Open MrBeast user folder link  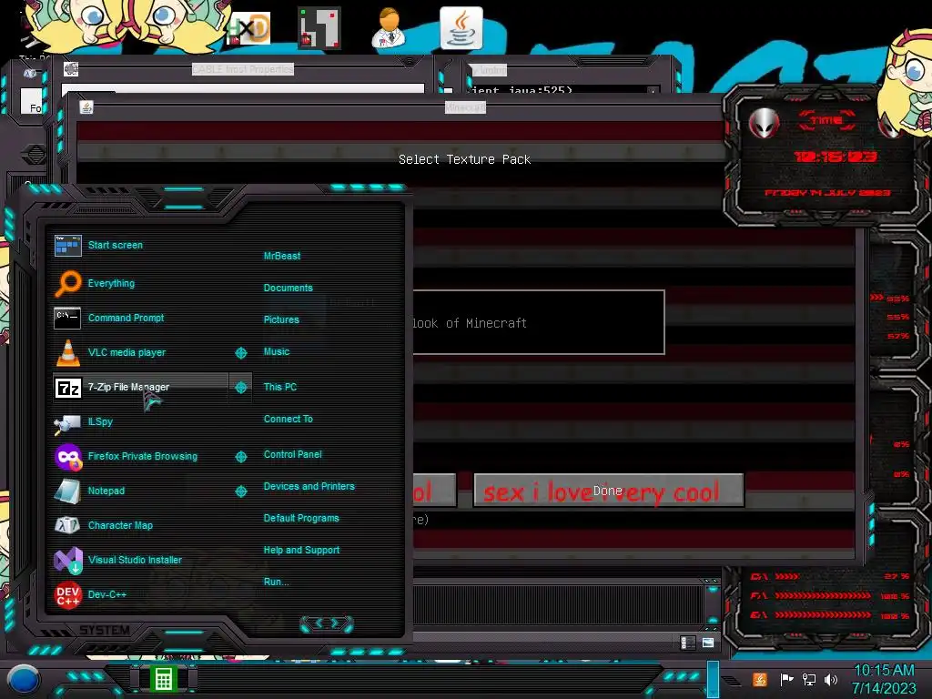[282, 256]
